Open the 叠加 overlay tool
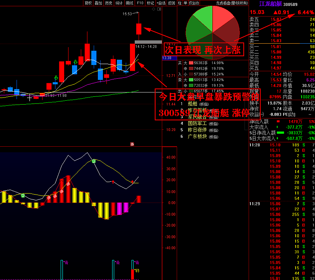Screen dimensions: 315x280 click(98, 3)
